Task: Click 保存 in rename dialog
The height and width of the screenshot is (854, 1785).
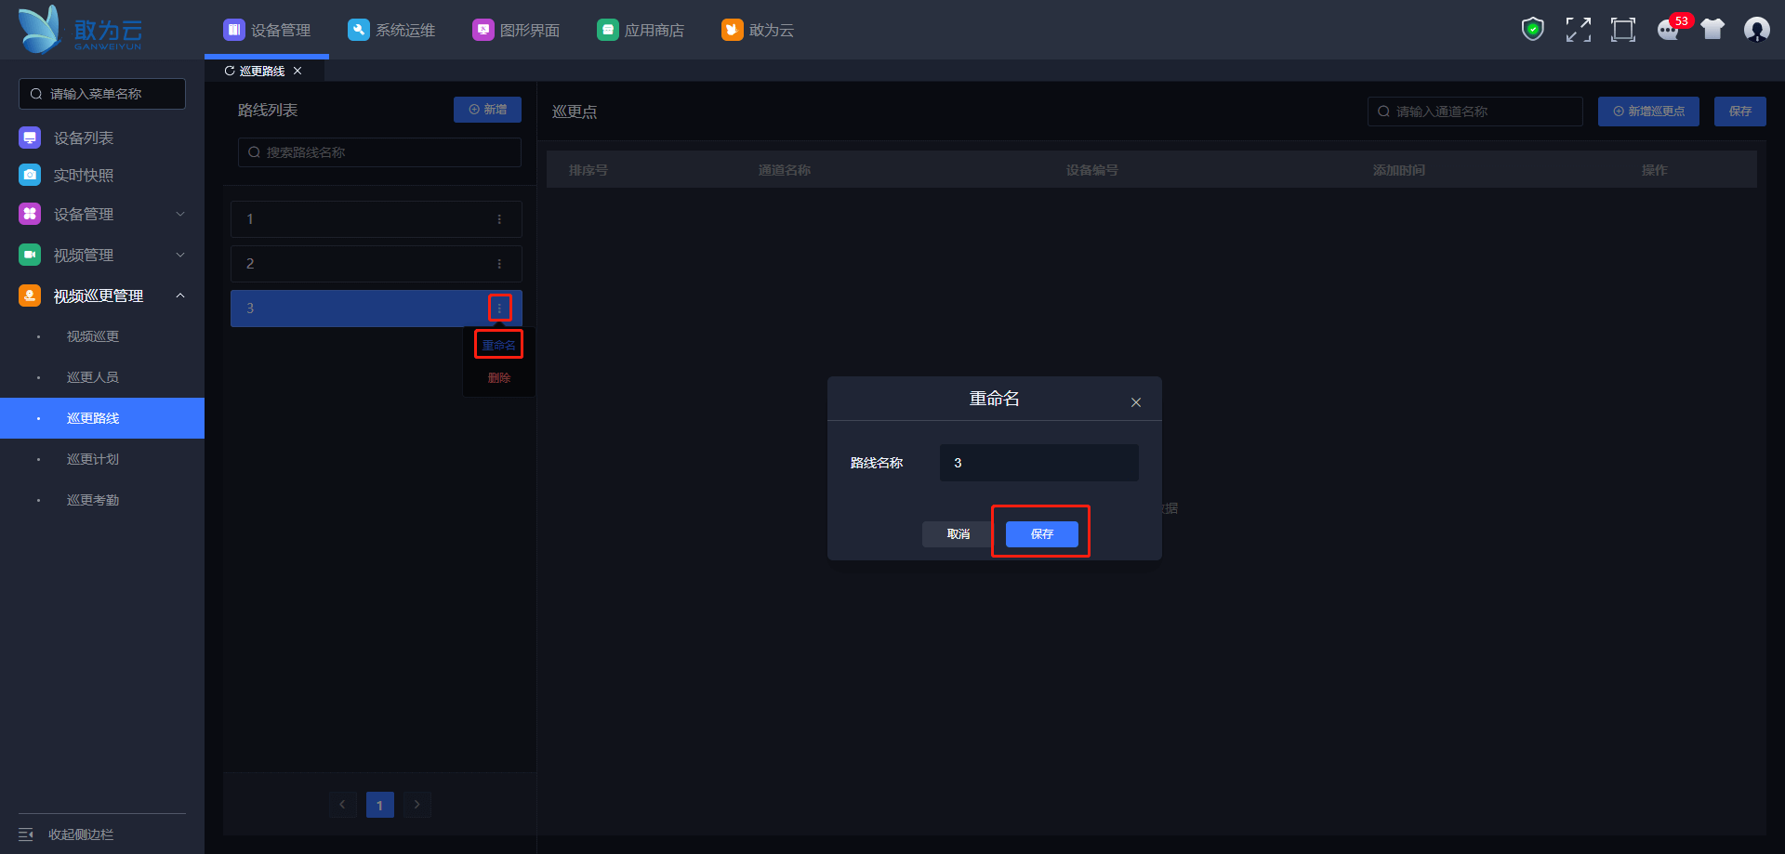Action: [x=1042, y=534]
